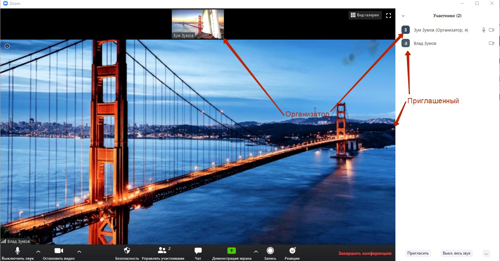
Task: Click Завершить конференцию
Action: coord(365,253)
